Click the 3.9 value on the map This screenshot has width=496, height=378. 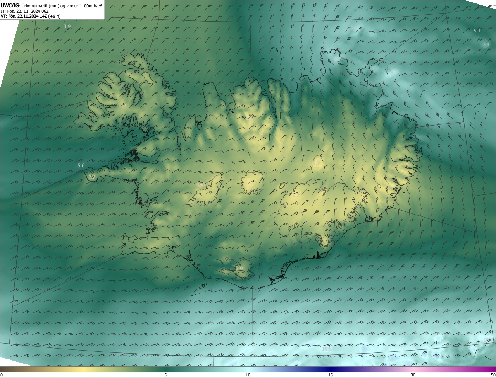(x=67, y=26)
